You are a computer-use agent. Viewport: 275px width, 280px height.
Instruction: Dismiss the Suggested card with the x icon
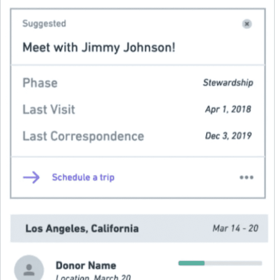click(x=247, y=24)
